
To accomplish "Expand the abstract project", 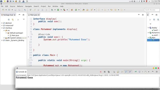I will (2, 23).
